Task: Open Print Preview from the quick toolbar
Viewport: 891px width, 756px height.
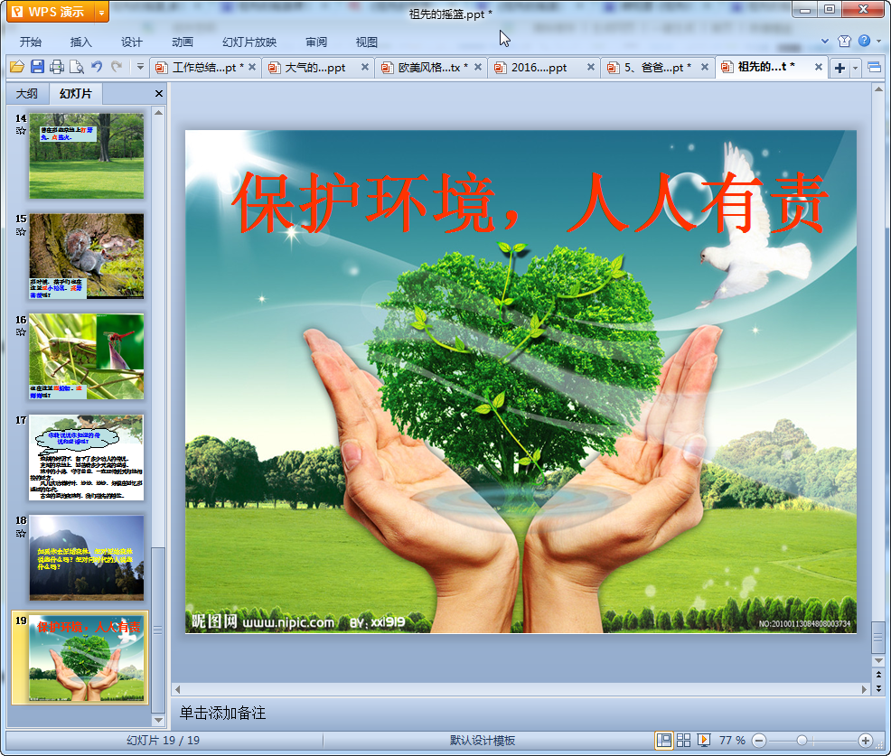Action: pyautogui.click(x=77, y=67)
